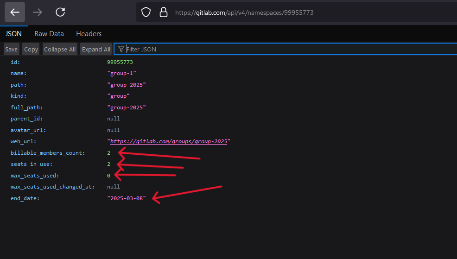Click the forward navigation arrow
Screen dimensions: 457x259
pyautogui.click(x=38, y=12)
